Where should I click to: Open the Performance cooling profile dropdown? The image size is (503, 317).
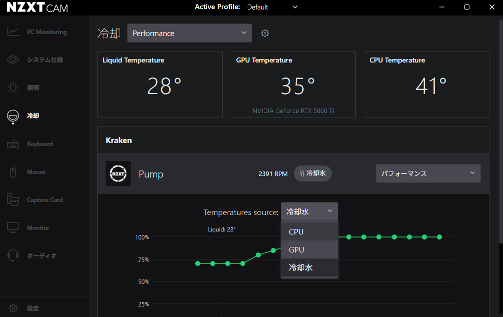190,33
